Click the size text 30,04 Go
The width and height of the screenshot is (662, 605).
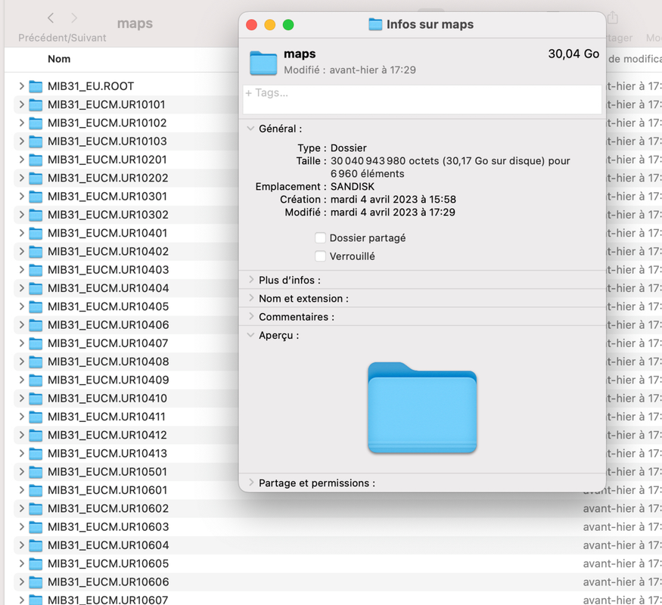pos(573,54)
